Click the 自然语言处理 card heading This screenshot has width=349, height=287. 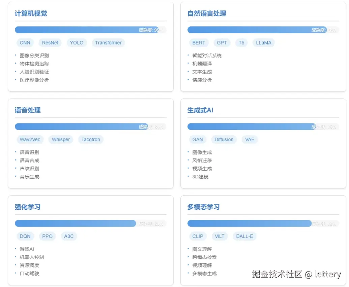coord(207,13)
